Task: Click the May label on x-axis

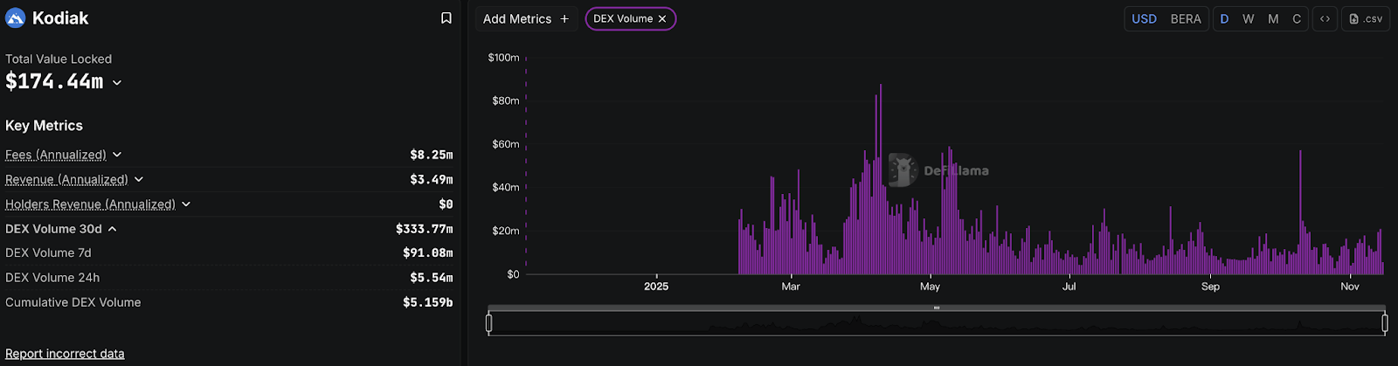Action: coord(930,287)
